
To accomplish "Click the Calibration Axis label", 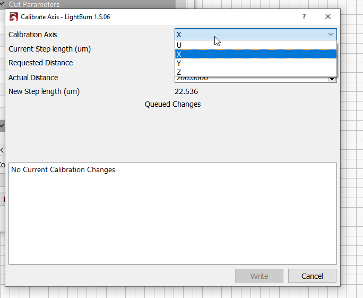I will click(33, 35).
